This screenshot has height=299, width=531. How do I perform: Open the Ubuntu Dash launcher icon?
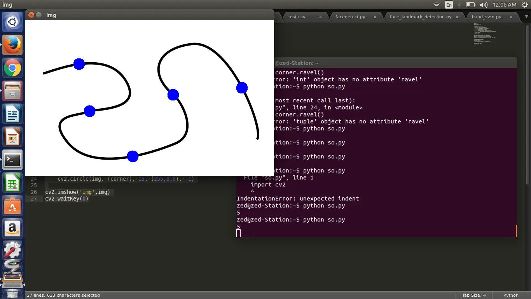pos(12,22)
